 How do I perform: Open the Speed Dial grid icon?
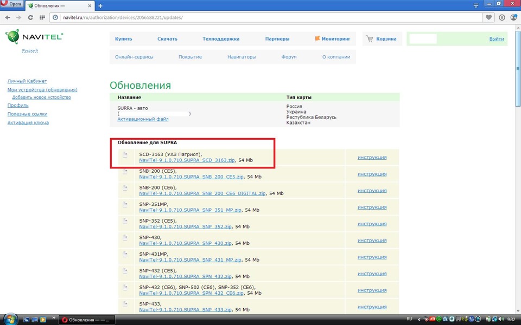tap(42, 17)
